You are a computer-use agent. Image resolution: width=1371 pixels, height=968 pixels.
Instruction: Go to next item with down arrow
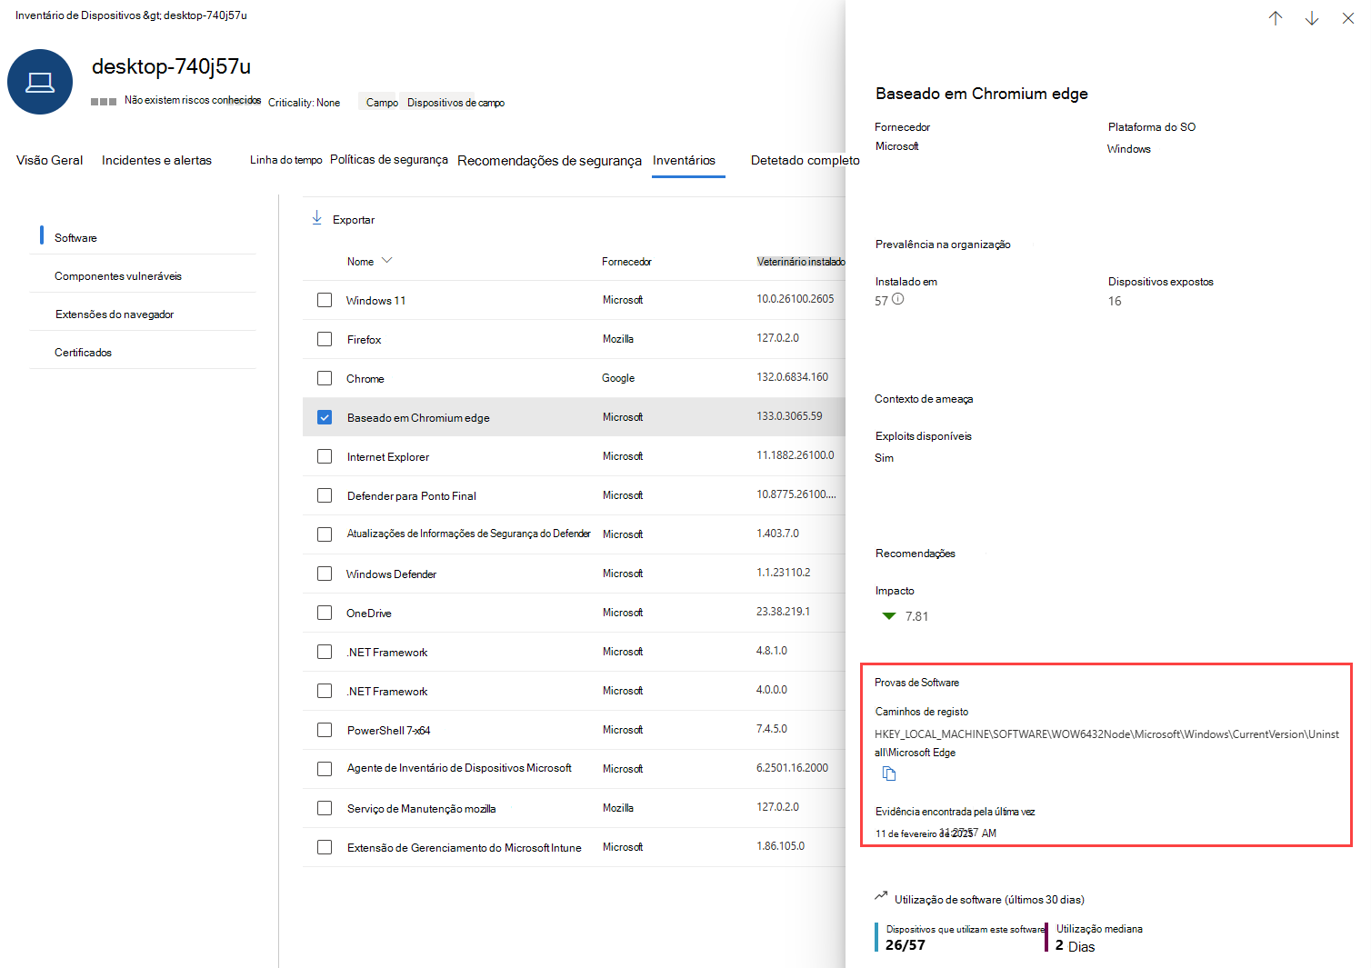(1312, 18)
